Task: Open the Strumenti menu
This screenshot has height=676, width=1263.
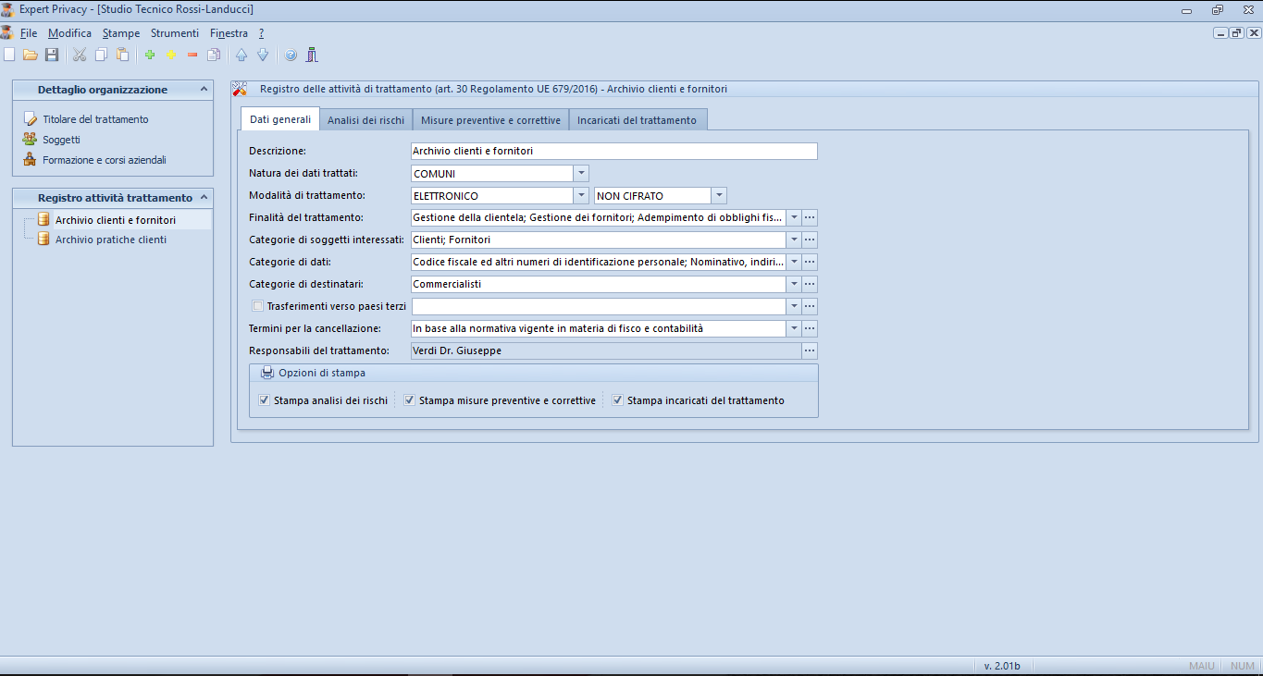Action: [x=174, y=33]
